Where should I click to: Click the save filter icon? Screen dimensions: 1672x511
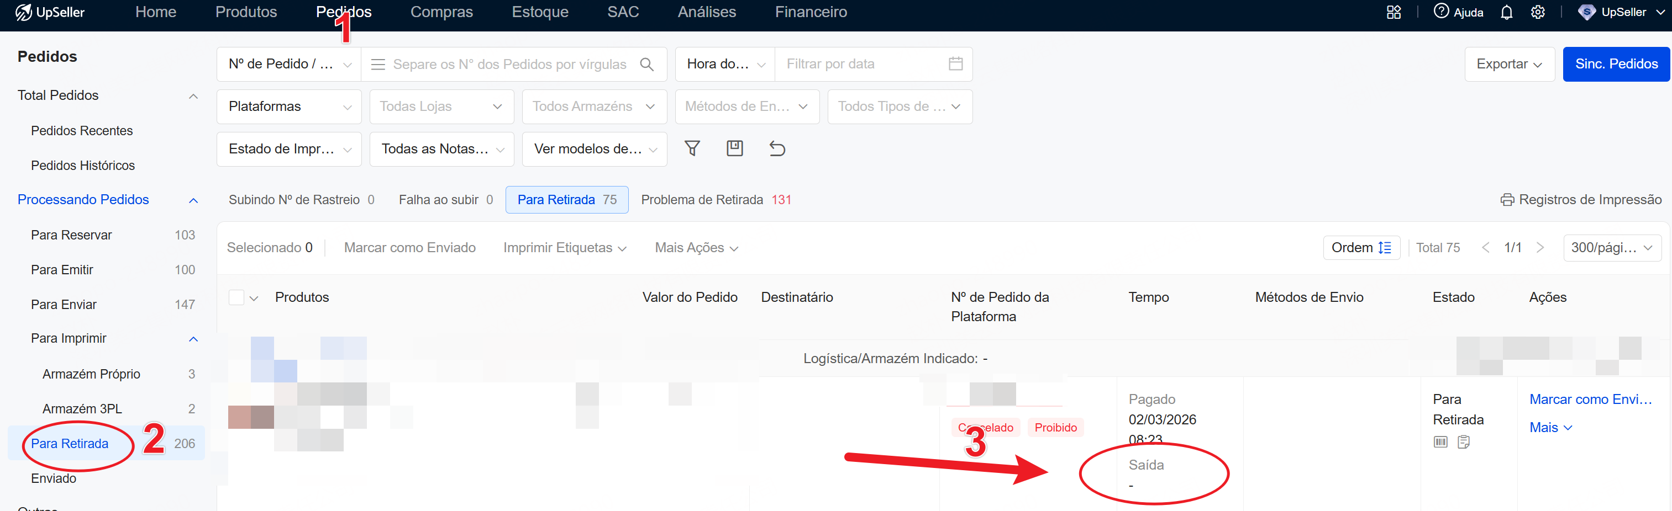[x=734, y=148]
